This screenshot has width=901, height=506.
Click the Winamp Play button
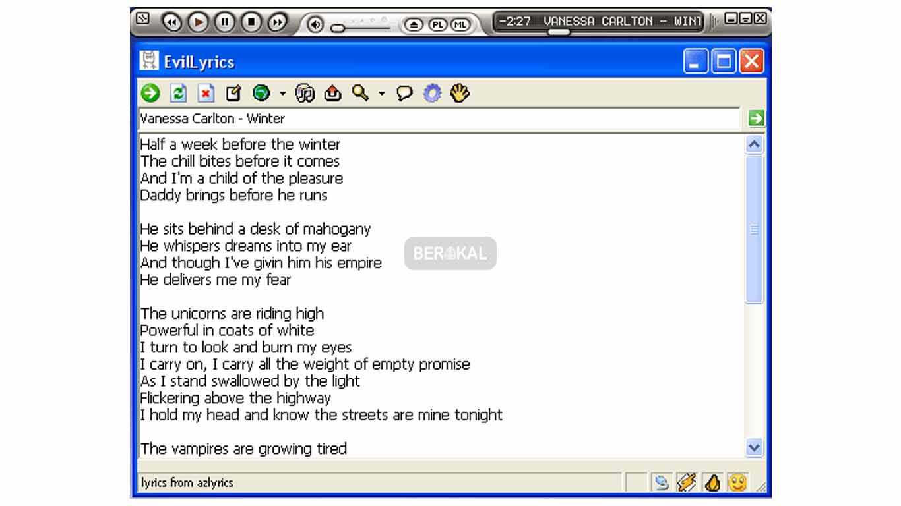[x=198, y=22]
